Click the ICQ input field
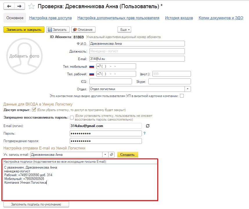This screenshot has width=249, height=209. [111, 81]
